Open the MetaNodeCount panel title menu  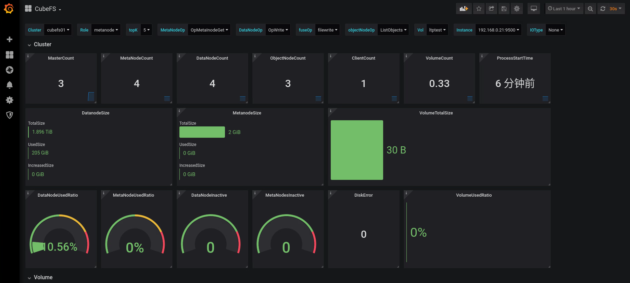tap(137, 58)
